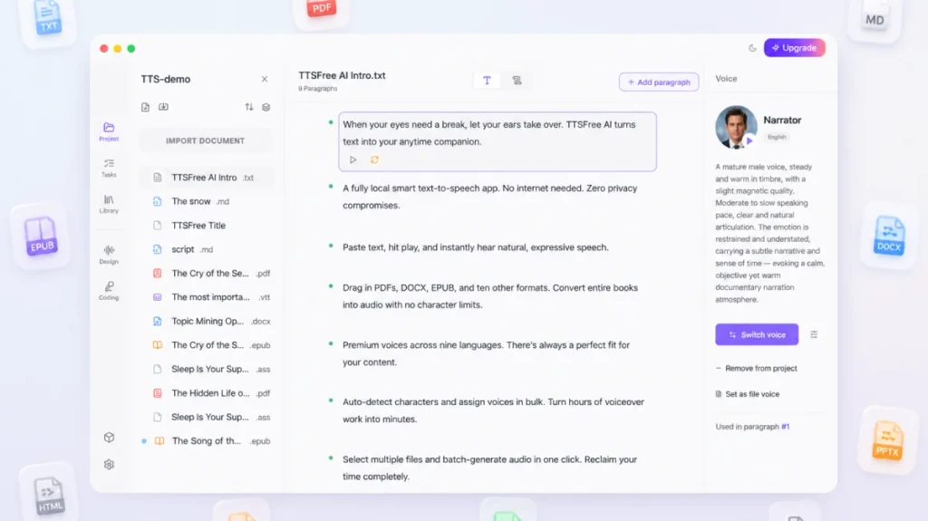Play Narrator voice preview on avatar

pyautogui.click(x=749, y=141)
